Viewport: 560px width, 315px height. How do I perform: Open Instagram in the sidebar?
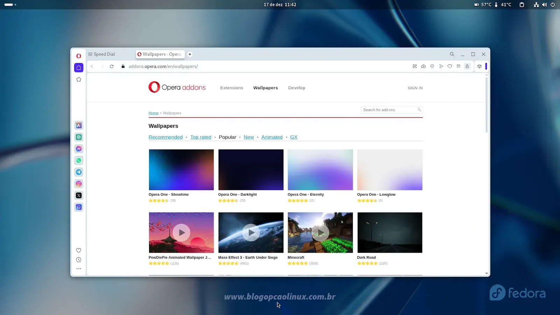click(79, 184)
